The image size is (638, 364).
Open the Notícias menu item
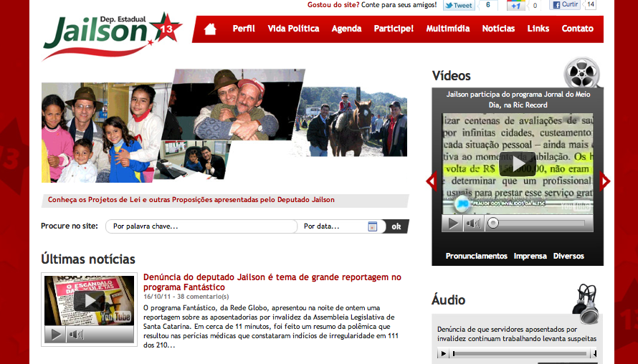[x=498, y=29]
